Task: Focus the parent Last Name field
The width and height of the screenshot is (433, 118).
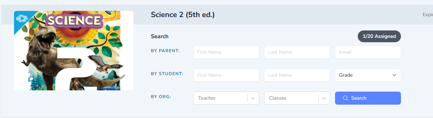Action: [297, 52]
